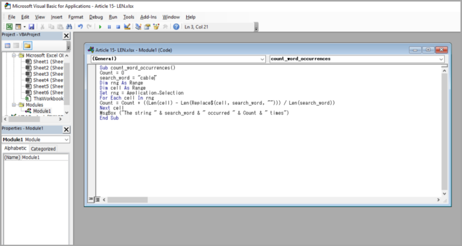Open the Help menu
The height and width of the screenshot is (246, 462).
tap(190, 17)
